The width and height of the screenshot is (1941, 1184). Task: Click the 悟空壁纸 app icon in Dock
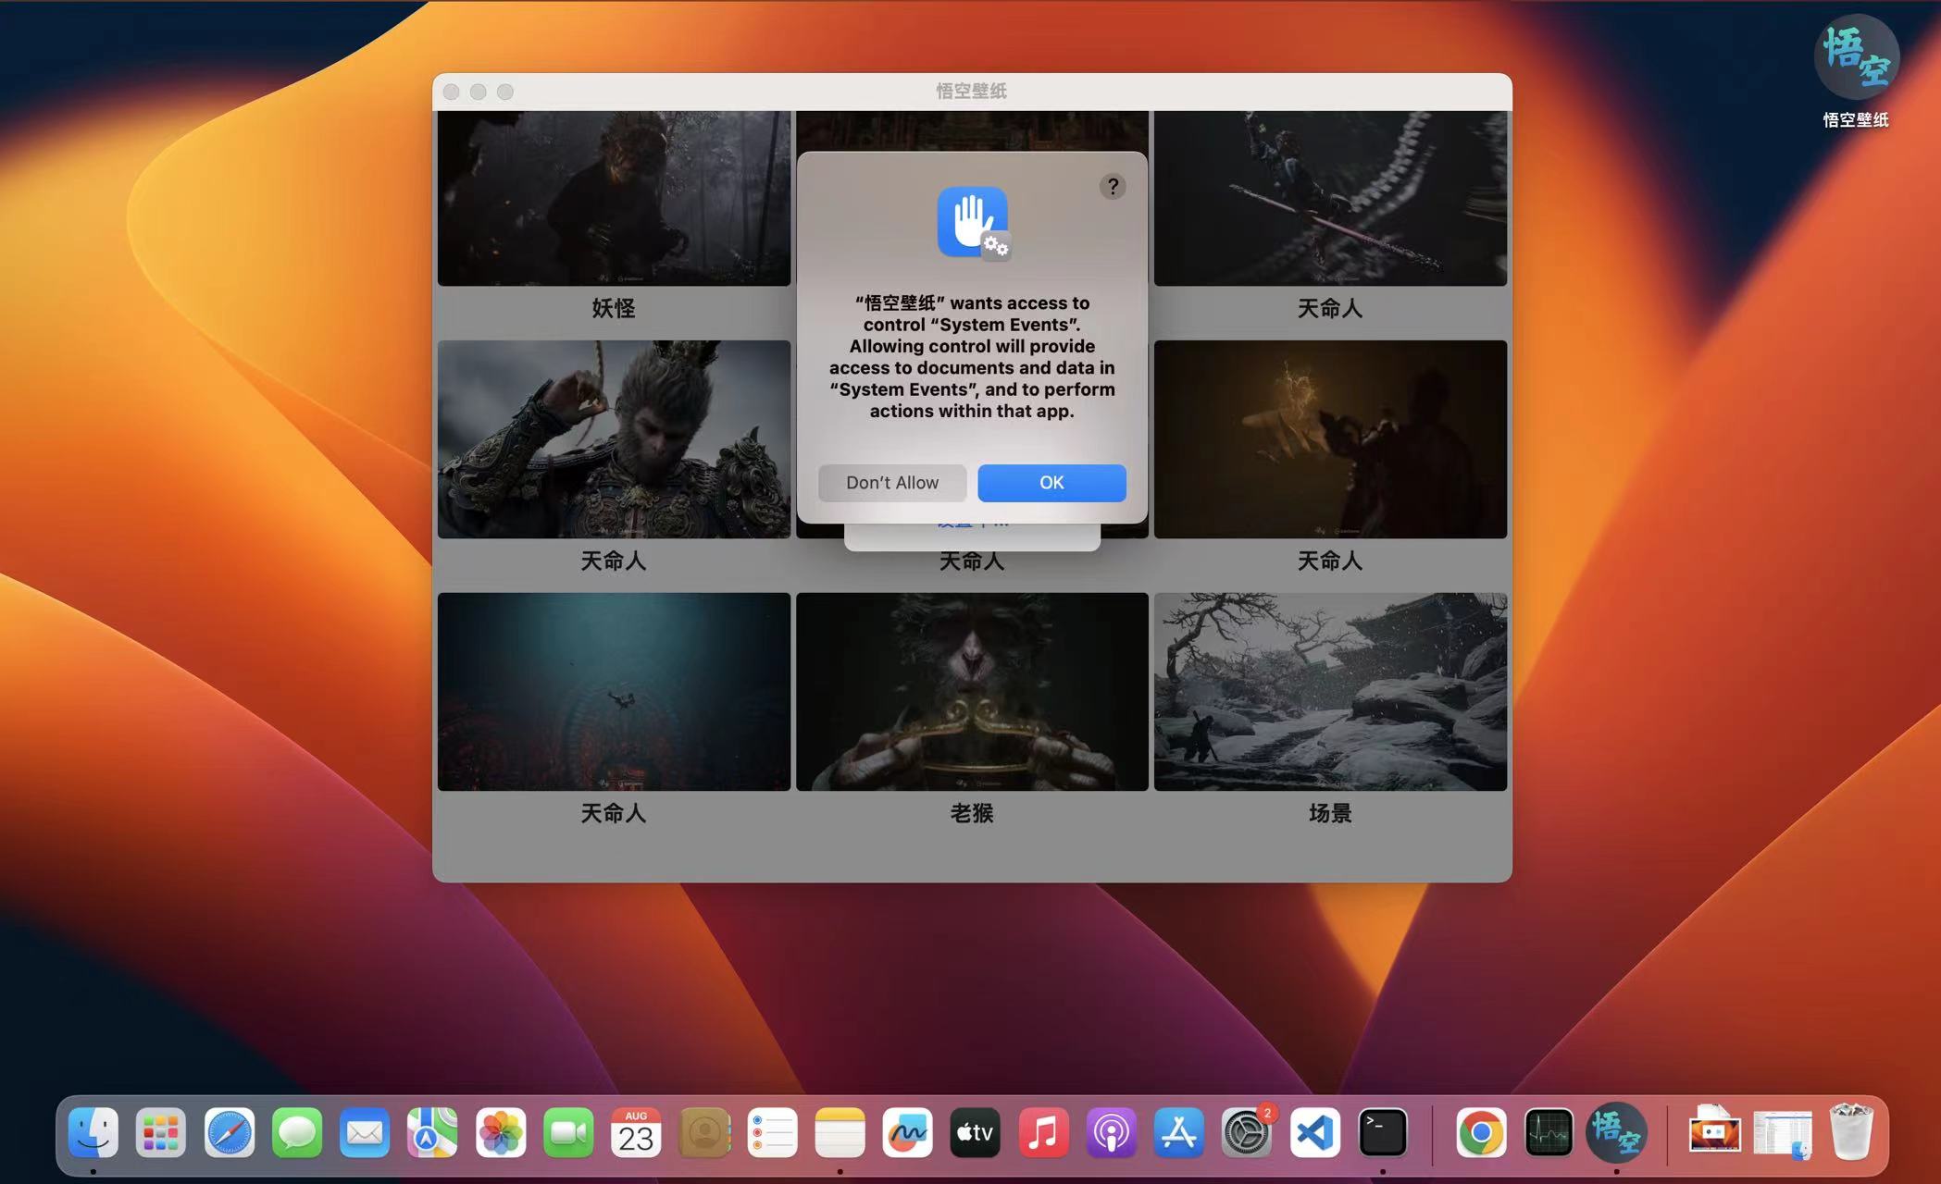pos(1615,1133)
